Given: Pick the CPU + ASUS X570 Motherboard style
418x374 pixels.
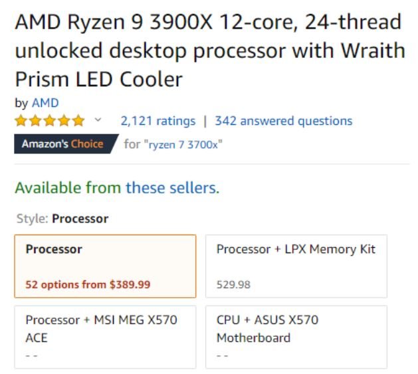Looking at the screenshot, I should pyautogui.click(x=296, y=336).
